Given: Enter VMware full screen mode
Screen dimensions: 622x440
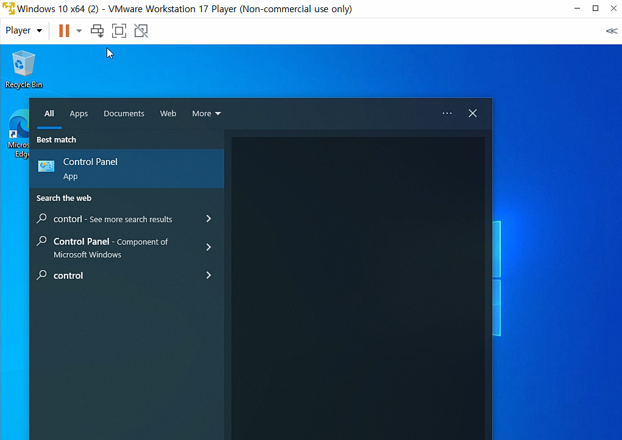Looking at the screenshot, I should coord(119,30).
